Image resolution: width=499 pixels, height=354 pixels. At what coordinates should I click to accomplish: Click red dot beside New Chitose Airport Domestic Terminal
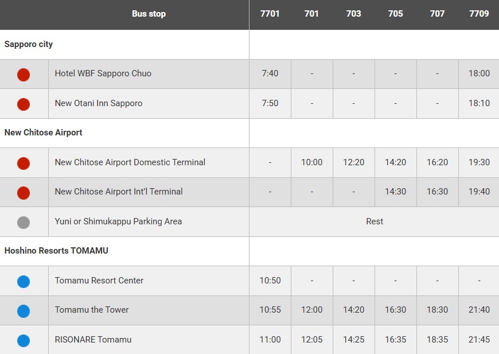click(x=24, y=164)
